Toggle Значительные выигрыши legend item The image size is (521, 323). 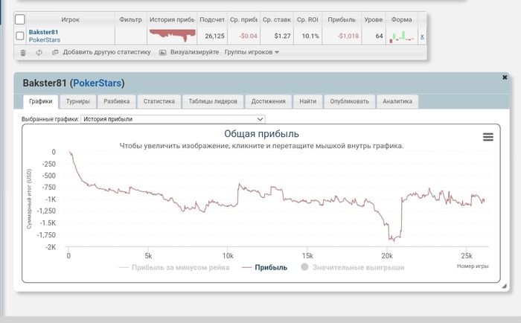pyautogui.click(x=353, y=267)
